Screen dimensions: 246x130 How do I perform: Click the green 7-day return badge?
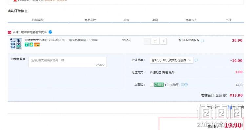pos(26,45)
